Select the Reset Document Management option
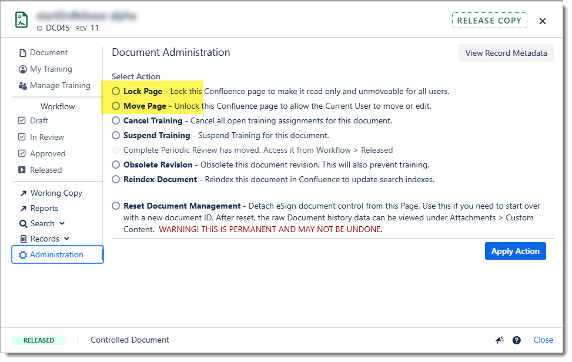The image size is (572, 362). [116, 206]
